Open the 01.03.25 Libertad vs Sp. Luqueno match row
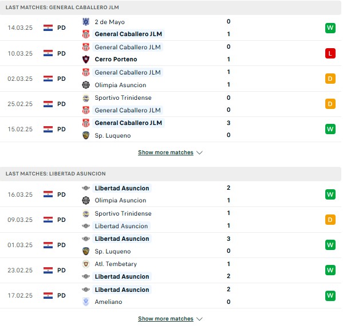 (171, 245)
